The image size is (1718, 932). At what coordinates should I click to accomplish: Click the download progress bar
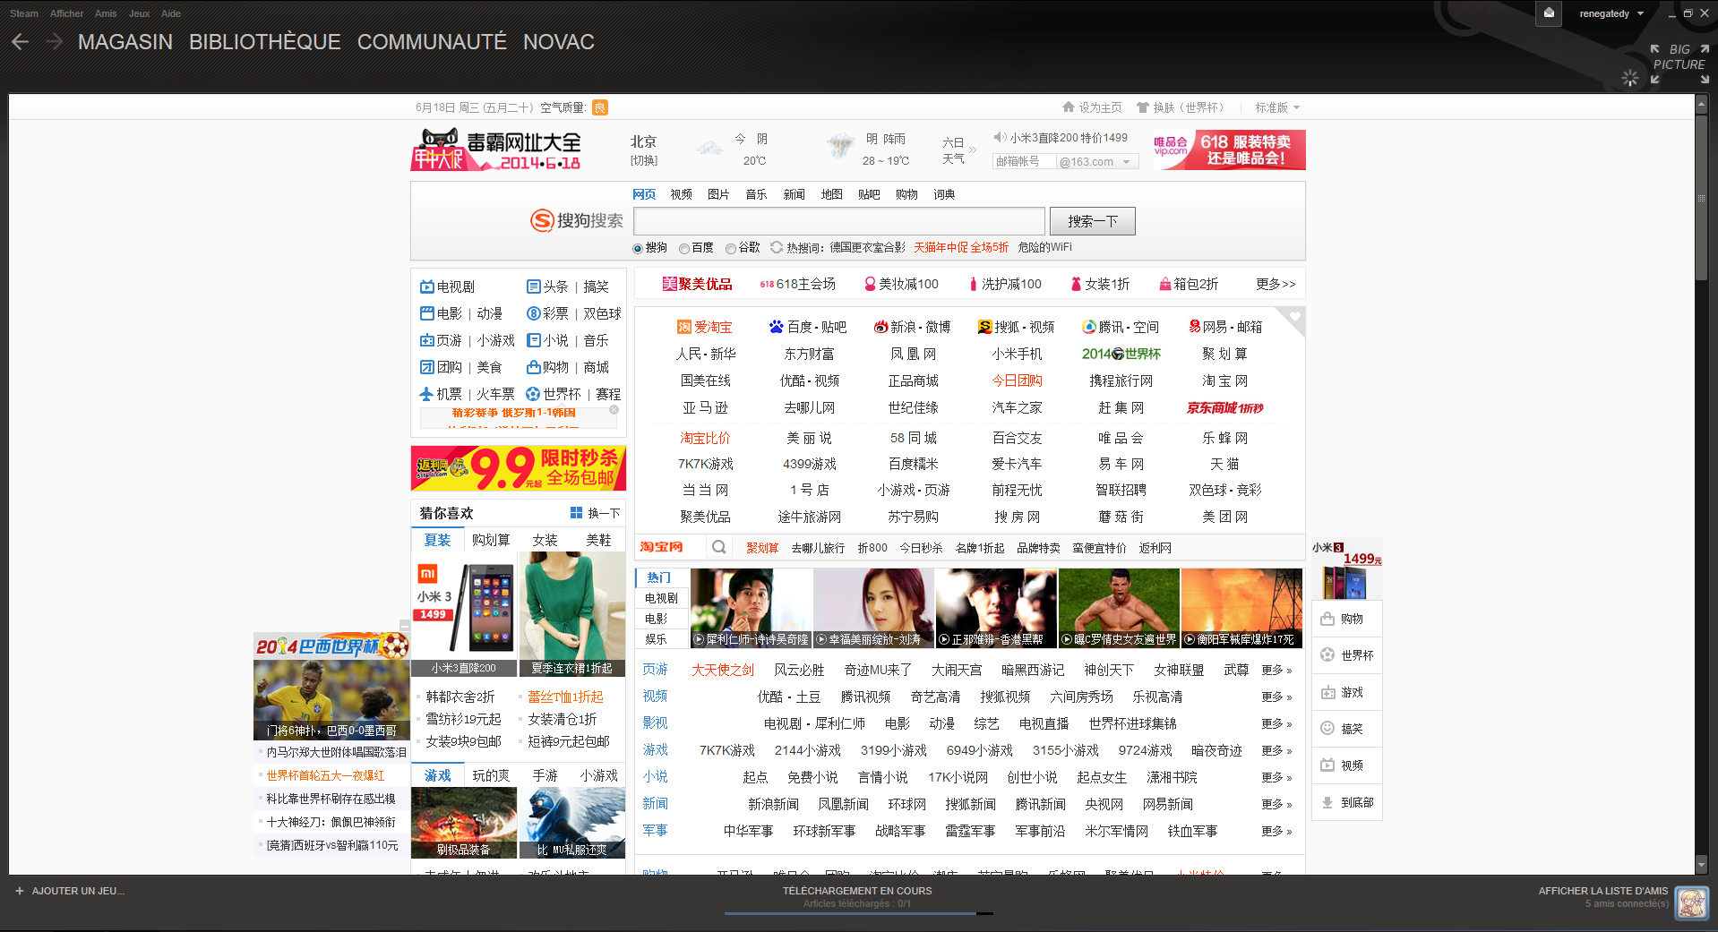(x=858, y=913)
